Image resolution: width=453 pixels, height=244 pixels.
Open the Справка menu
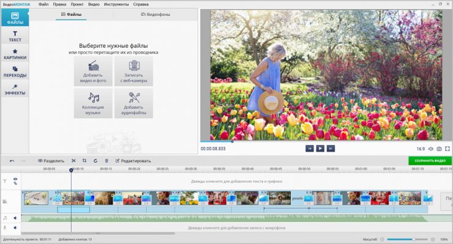coord(141,4)
